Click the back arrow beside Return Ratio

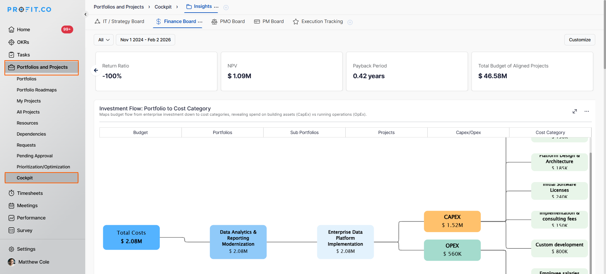click(x=96, y=70)
